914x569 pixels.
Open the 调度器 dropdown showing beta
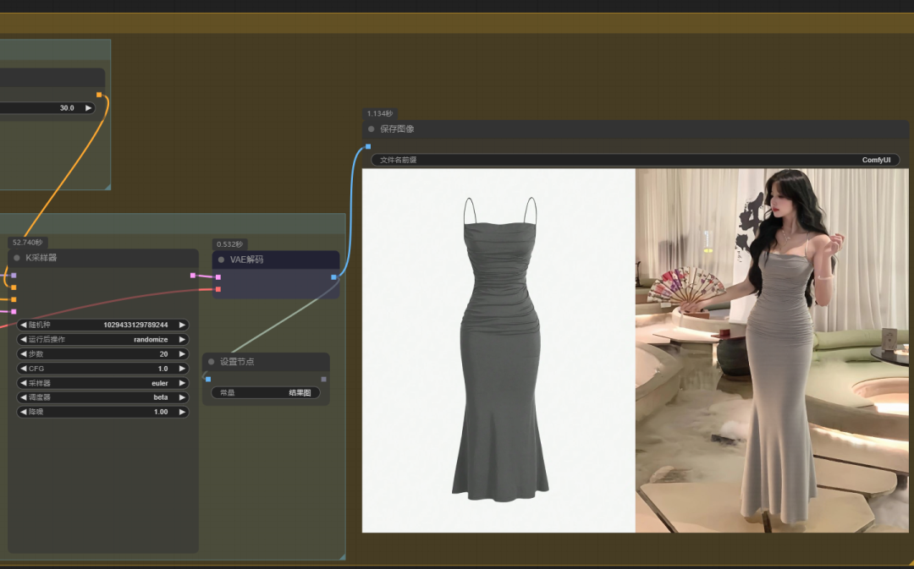102,397
